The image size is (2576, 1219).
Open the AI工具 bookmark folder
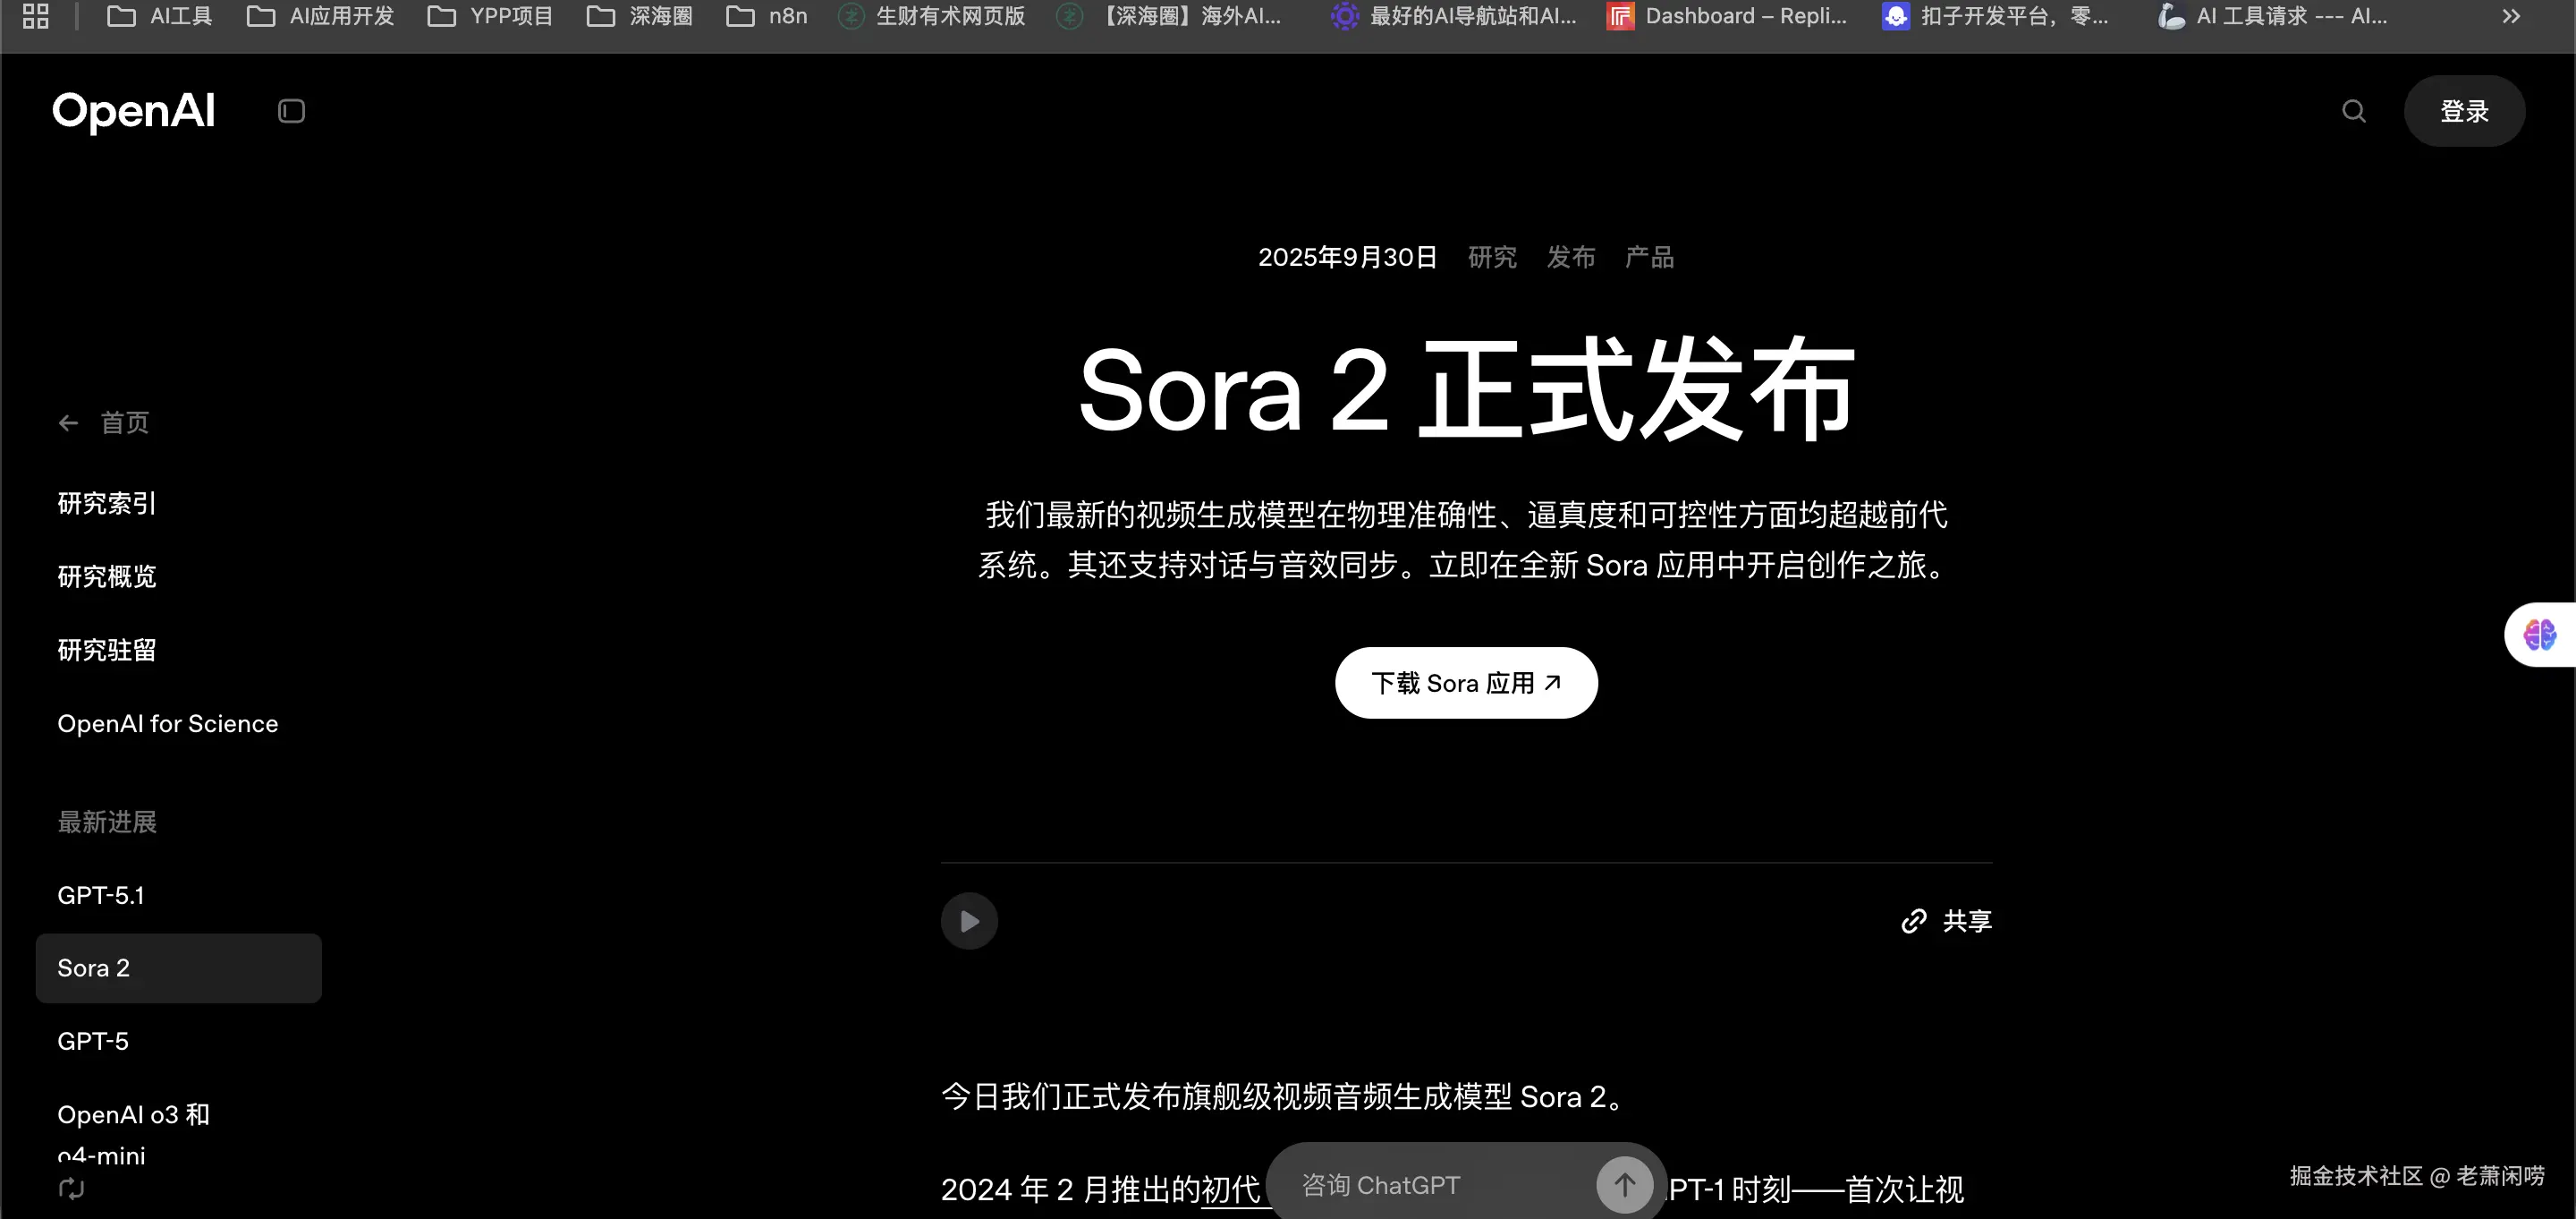click(x=160, y=16)
